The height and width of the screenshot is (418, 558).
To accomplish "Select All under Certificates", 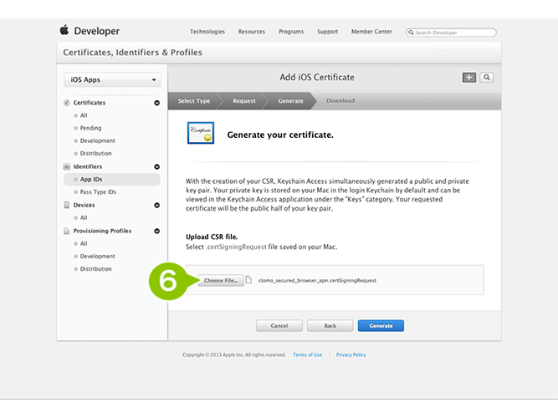I will (84, 115).
